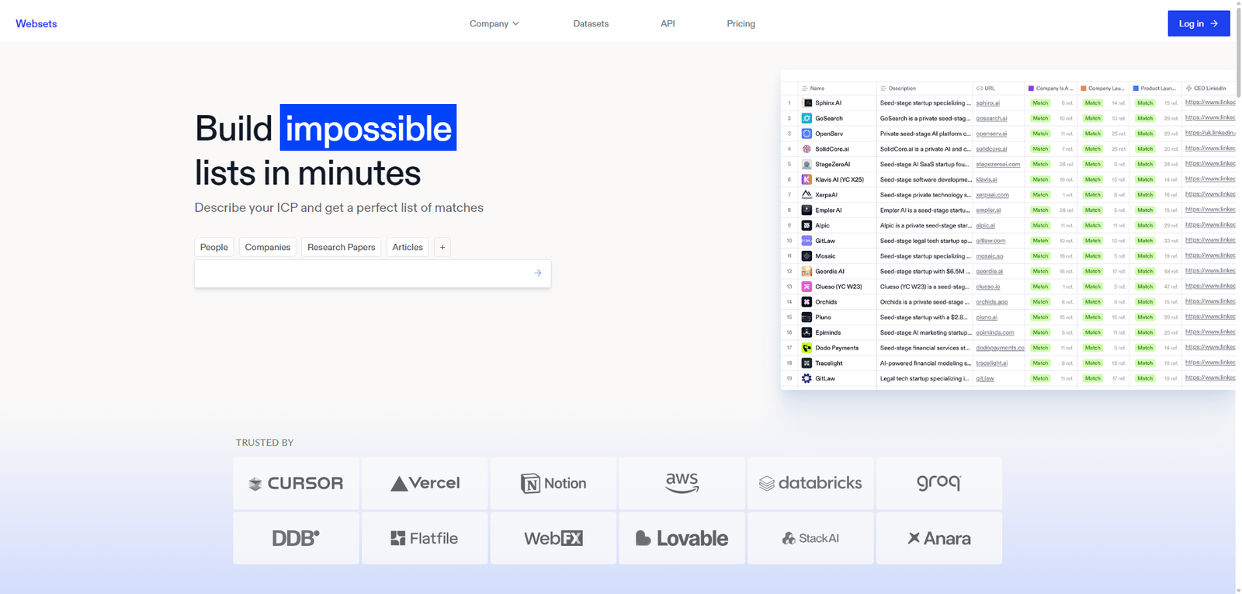Viewport: 1242px width, 594px height.
Task: Click the Sphinx AI logo icon
Action: [x=807, y=102]
